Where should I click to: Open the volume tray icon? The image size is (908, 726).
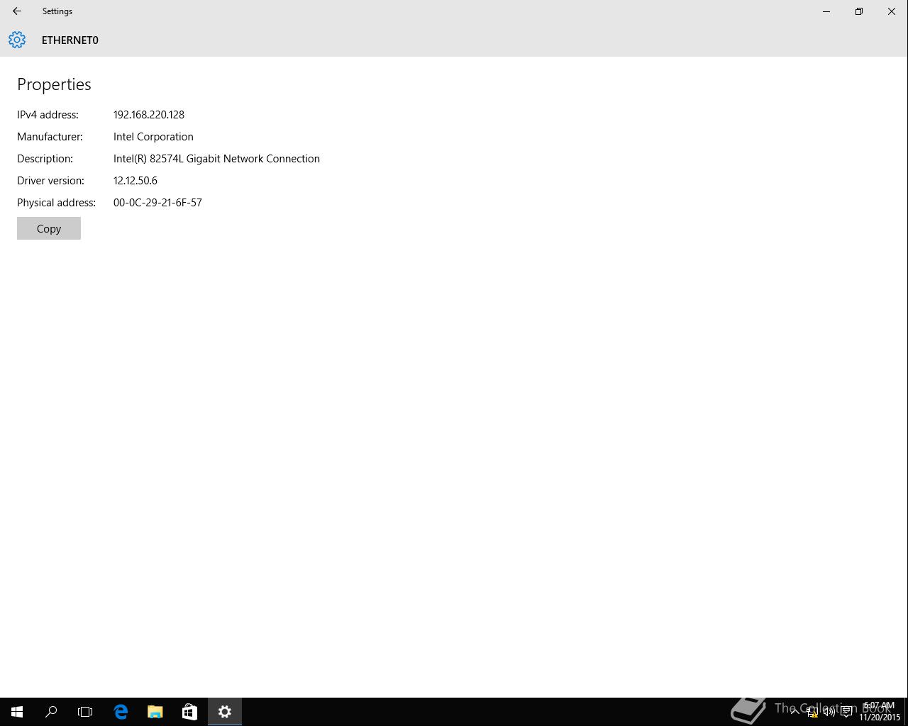pos(829,712)
